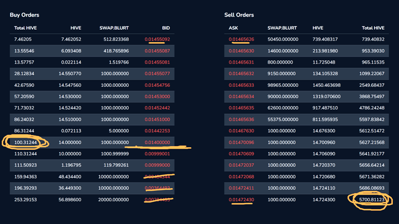Click the circled 5700.81123 total HIVE cell
The width and height of the screenshot is (399, 224).
[372, 199]
